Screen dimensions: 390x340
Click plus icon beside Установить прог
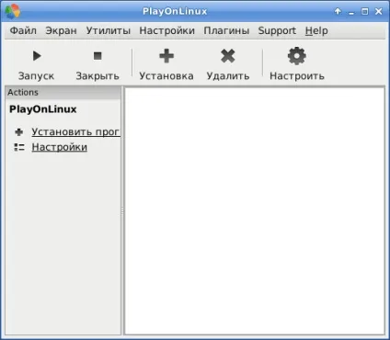click(x=19, y=132)
